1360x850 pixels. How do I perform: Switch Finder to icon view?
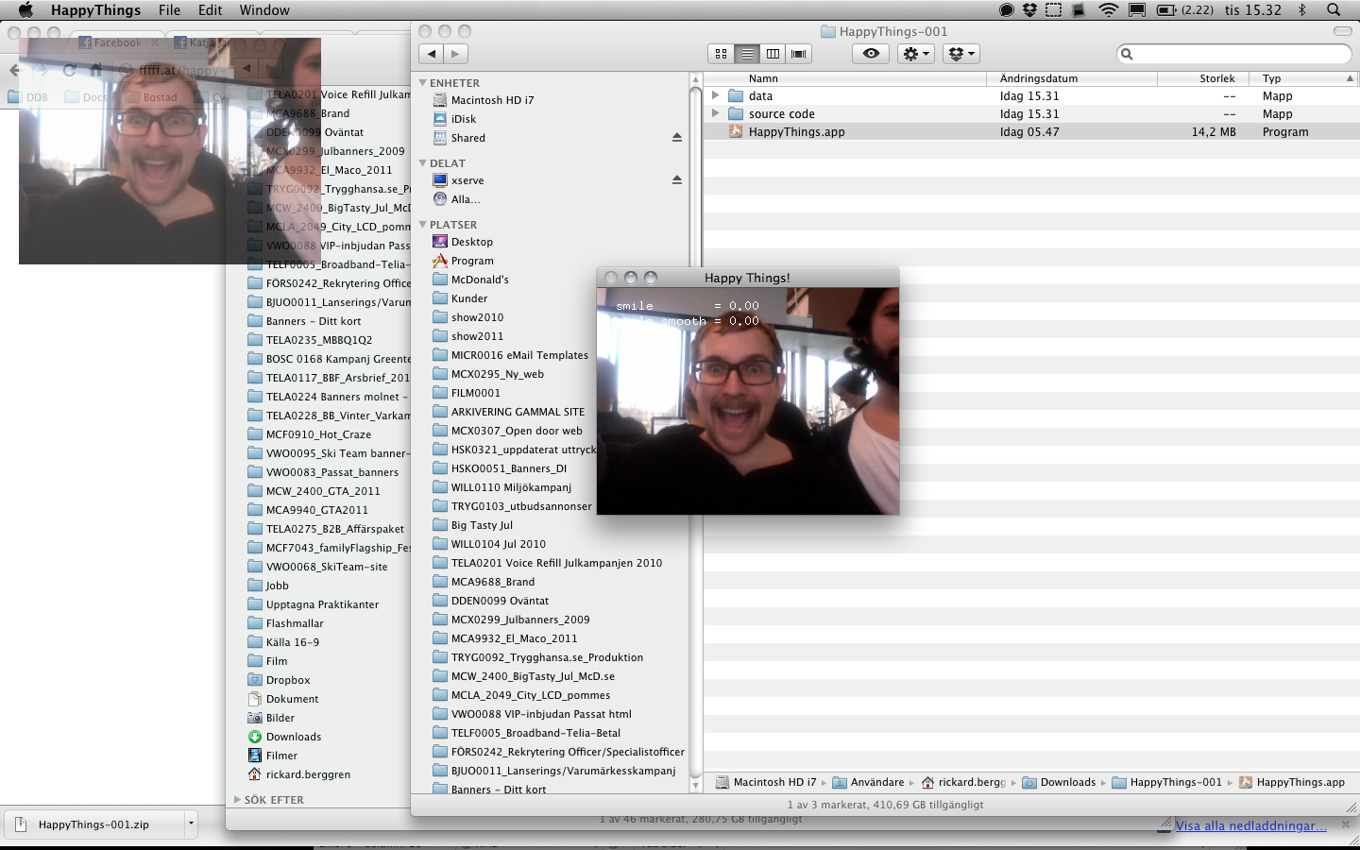pos(722,54)
